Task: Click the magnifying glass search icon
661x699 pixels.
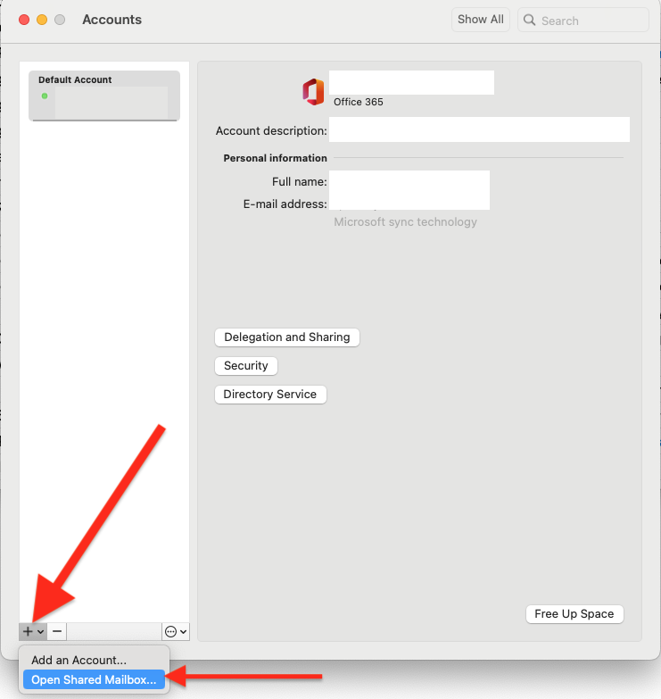Action: [530, 21]
